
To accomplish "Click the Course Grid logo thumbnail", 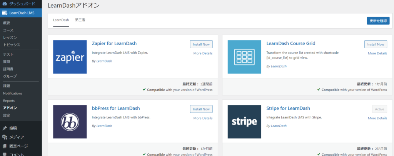I will (244, 57).
